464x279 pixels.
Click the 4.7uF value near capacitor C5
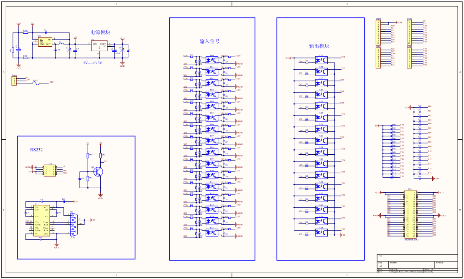click(117, 54)
